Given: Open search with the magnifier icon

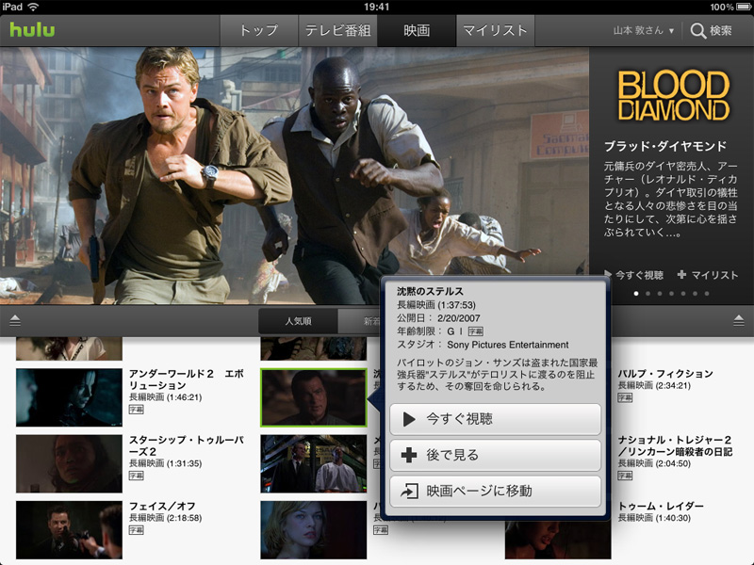Looking at the screenshot, I should (698, 31).
